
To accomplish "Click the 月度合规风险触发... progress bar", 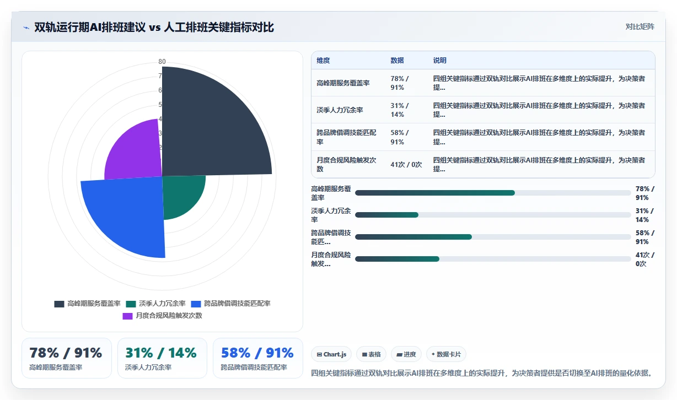I will coord(493,259).
